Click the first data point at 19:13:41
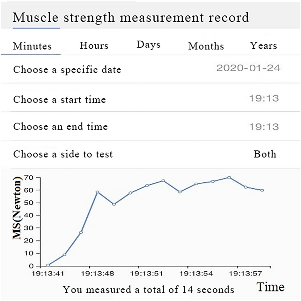301x301 pixels. coord(47,265)
